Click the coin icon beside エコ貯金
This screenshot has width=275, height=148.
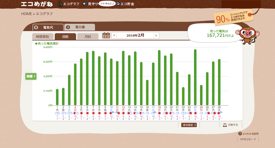coord(118,4)
